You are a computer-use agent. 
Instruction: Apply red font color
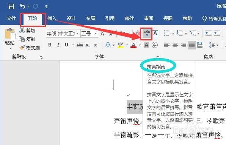[x=133, y=45]
